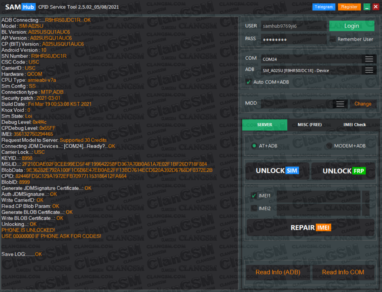Image resolution: width=382 pixels, height=292 pixels.
Task: Click Read Info (ADB) button
Action: coord(278,272)
